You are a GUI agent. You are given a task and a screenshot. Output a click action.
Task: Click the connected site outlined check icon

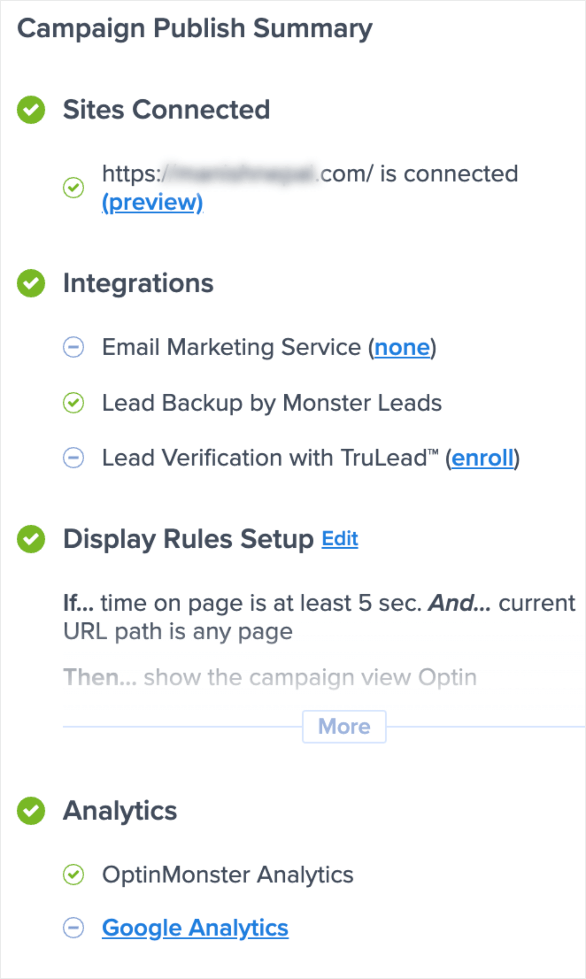(x=73, y=187)
